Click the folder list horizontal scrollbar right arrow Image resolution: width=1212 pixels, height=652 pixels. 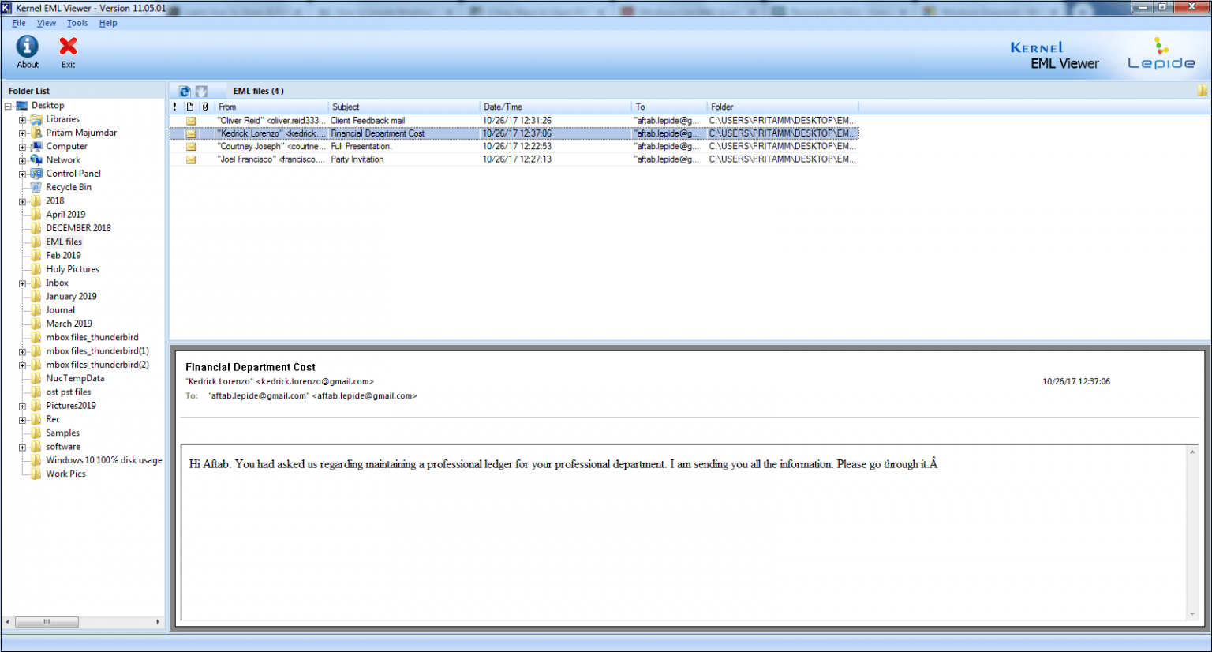pos(157,622)
